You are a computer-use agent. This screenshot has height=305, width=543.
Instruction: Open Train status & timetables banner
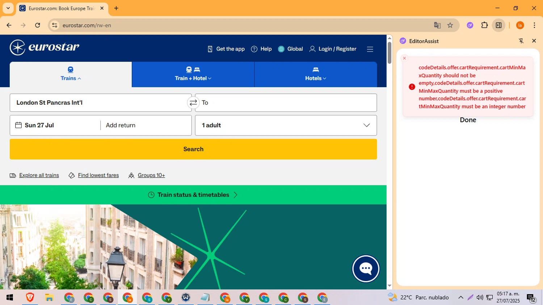(193, 195)
